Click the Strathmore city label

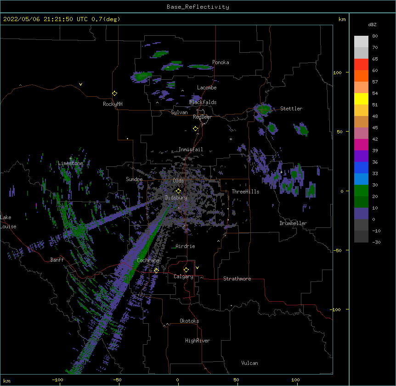click(237, 279)
